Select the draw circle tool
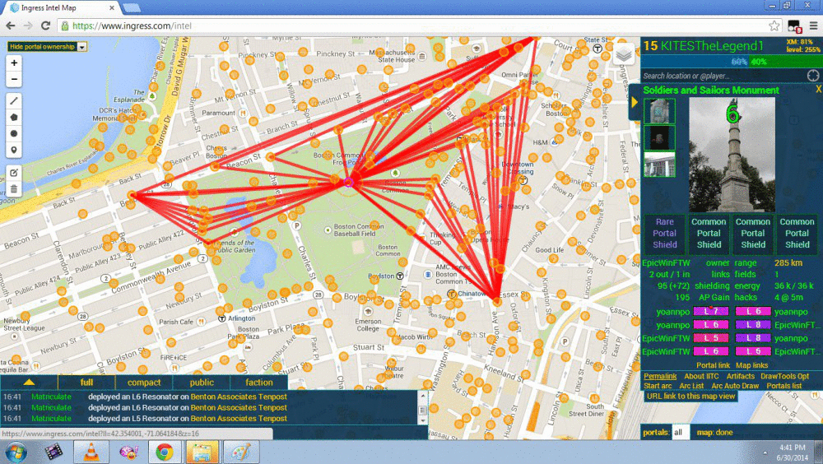This screenshot has height=464, width=823. click(14, 133)
